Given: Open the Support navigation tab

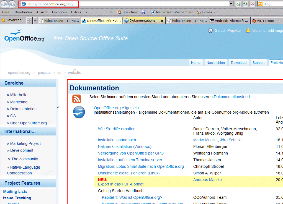Looking at the screenshot, I should click(x=258, y=62).
